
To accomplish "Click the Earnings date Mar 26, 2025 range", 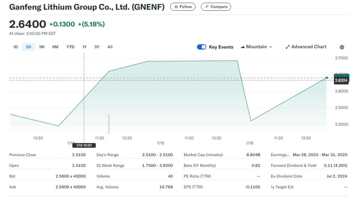I will [x=320, y=155].
